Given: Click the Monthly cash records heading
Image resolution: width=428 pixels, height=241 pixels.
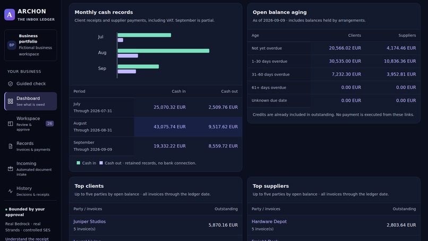Looking at the screenshot, I should click(x=104, y=12).
